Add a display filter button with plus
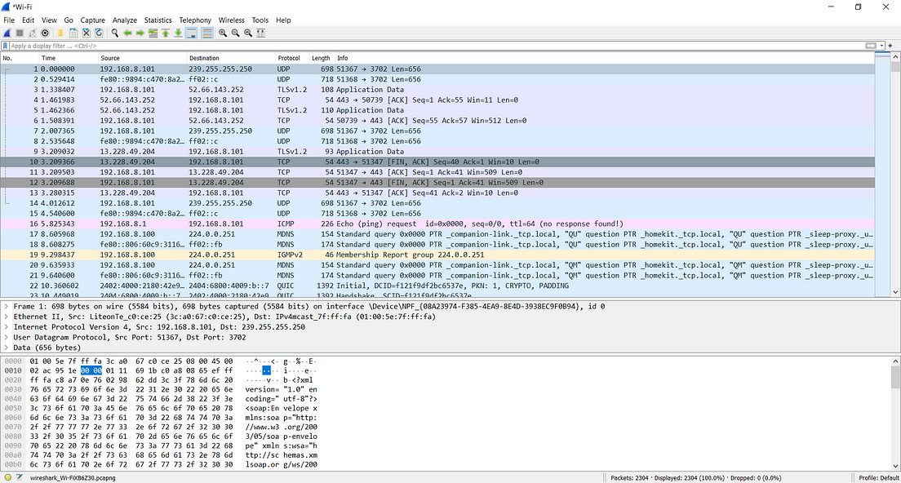 coord(890,46)
